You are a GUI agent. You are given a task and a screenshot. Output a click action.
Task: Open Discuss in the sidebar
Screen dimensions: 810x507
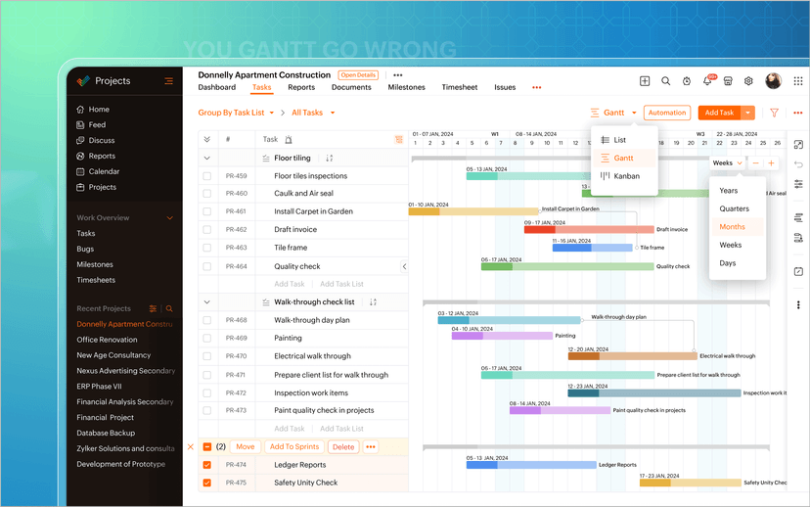(x=96, y=140)
